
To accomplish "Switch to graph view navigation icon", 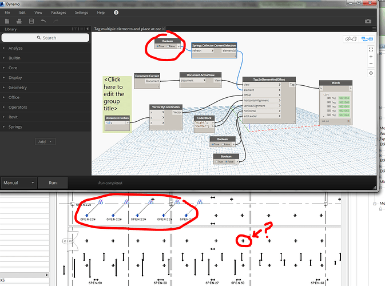I will pyautogui.click(x=367, y=39).
